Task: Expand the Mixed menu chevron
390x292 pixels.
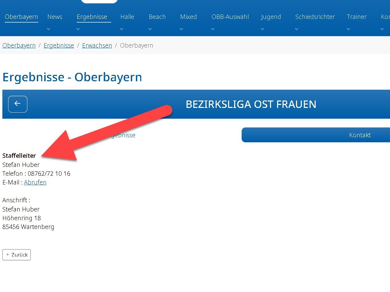Action: click(x=181, y=29)
